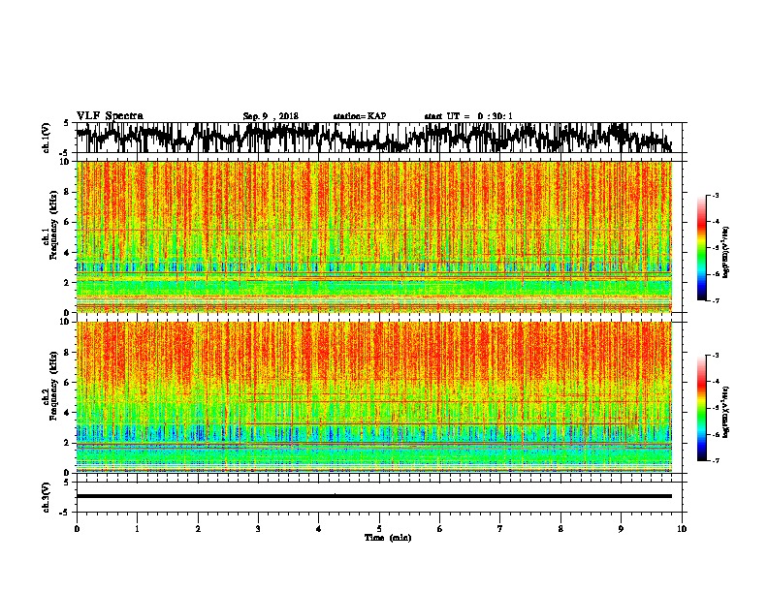
Task: Click the ch.1 colorbar log(PSD) unit label
Action: pos(726,253)
